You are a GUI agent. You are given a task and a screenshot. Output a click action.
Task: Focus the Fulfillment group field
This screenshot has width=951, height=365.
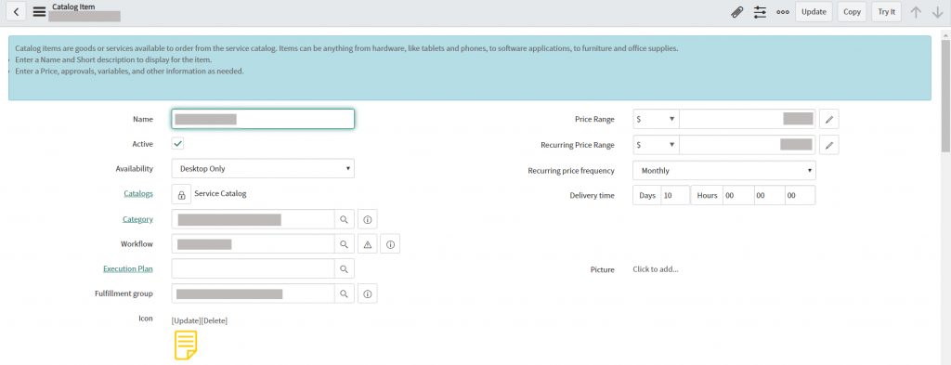pyautogui.click(x=254, y=293)
